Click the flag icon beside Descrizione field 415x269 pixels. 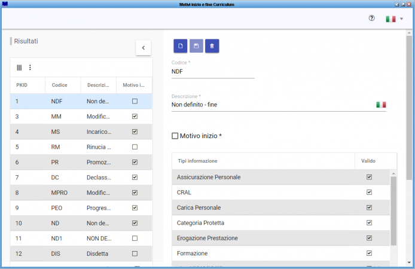(381, 105)
